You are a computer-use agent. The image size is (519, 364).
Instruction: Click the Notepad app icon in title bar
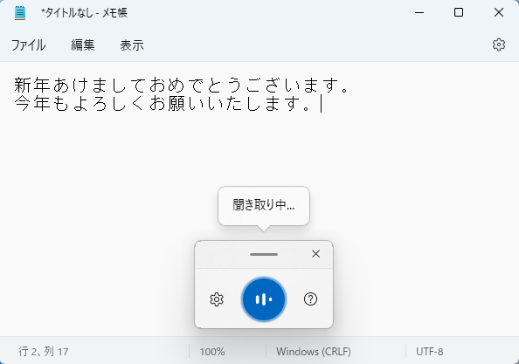point(20,13)
